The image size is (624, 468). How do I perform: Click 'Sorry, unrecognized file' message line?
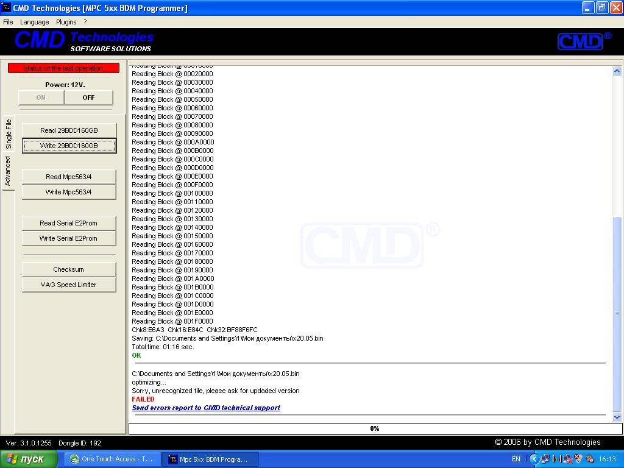[216, 391]
